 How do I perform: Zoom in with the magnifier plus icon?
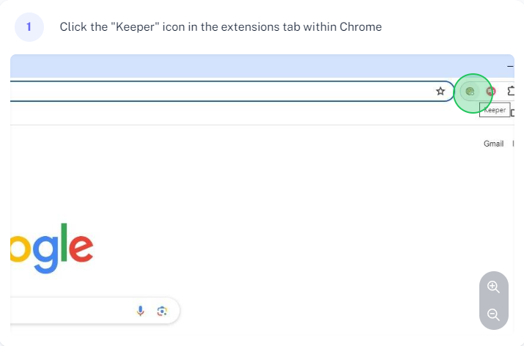point(493,287)
